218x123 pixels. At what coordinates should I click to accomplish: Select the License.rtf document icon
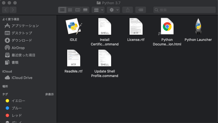click(x=136, y=27)
